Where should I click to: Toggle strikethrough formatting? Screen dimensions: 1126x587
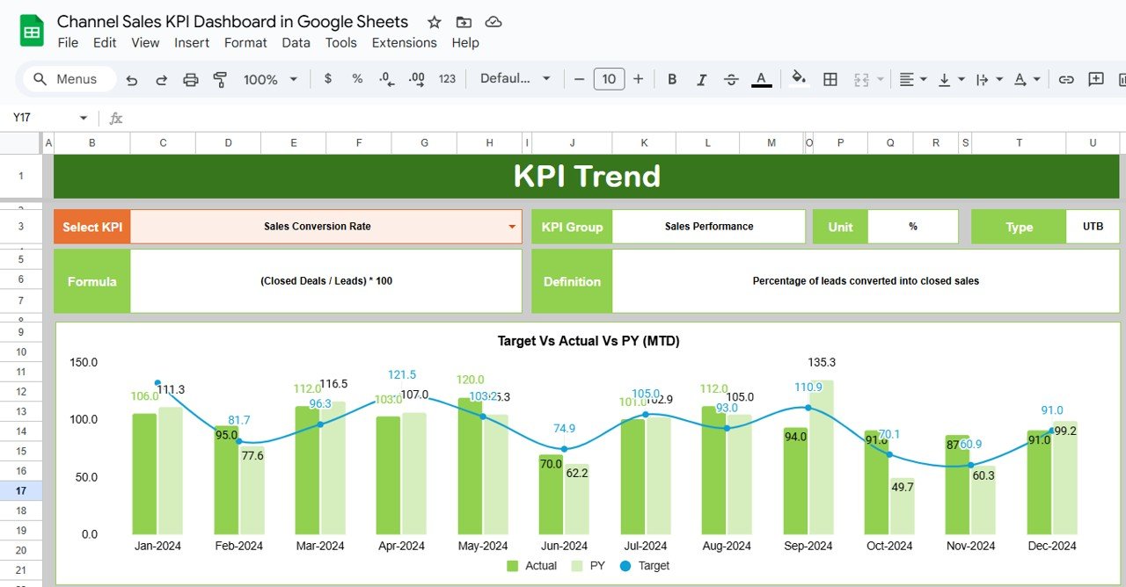click(731, 79)
